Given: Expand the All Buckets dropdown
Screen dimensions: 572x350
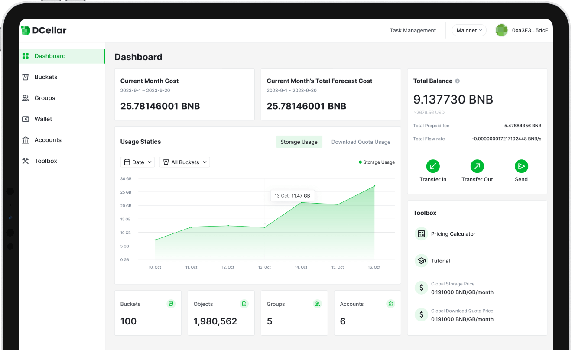Looking at the screenshot, I should click(x=185, y=162).
